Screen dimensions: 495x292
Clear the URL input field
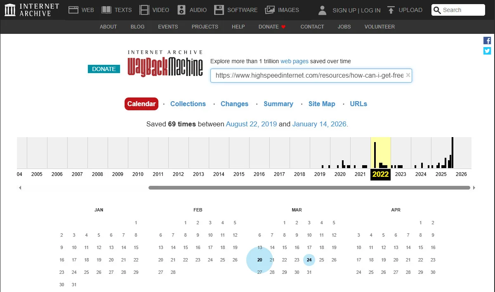(408, 76)
